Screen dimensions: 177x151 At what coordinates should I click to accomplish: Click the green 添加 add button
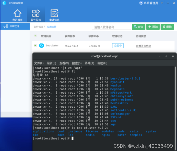coord(153,27)
